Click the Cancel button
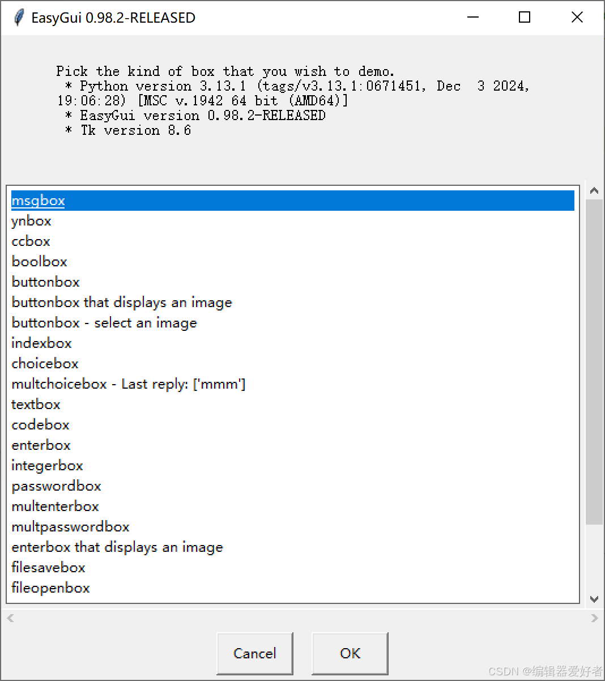Image resolution: width=605 pixels, height=681 pixels. tap(255, 653)
